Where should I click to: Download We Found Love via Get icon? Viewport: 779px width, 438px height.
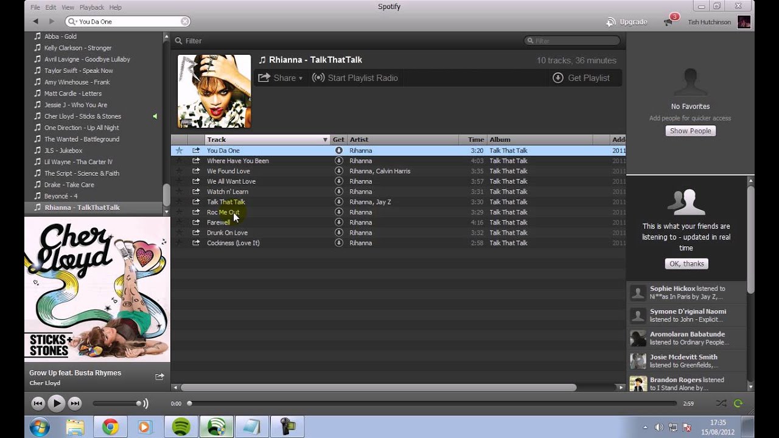click(x=339, y=171)
